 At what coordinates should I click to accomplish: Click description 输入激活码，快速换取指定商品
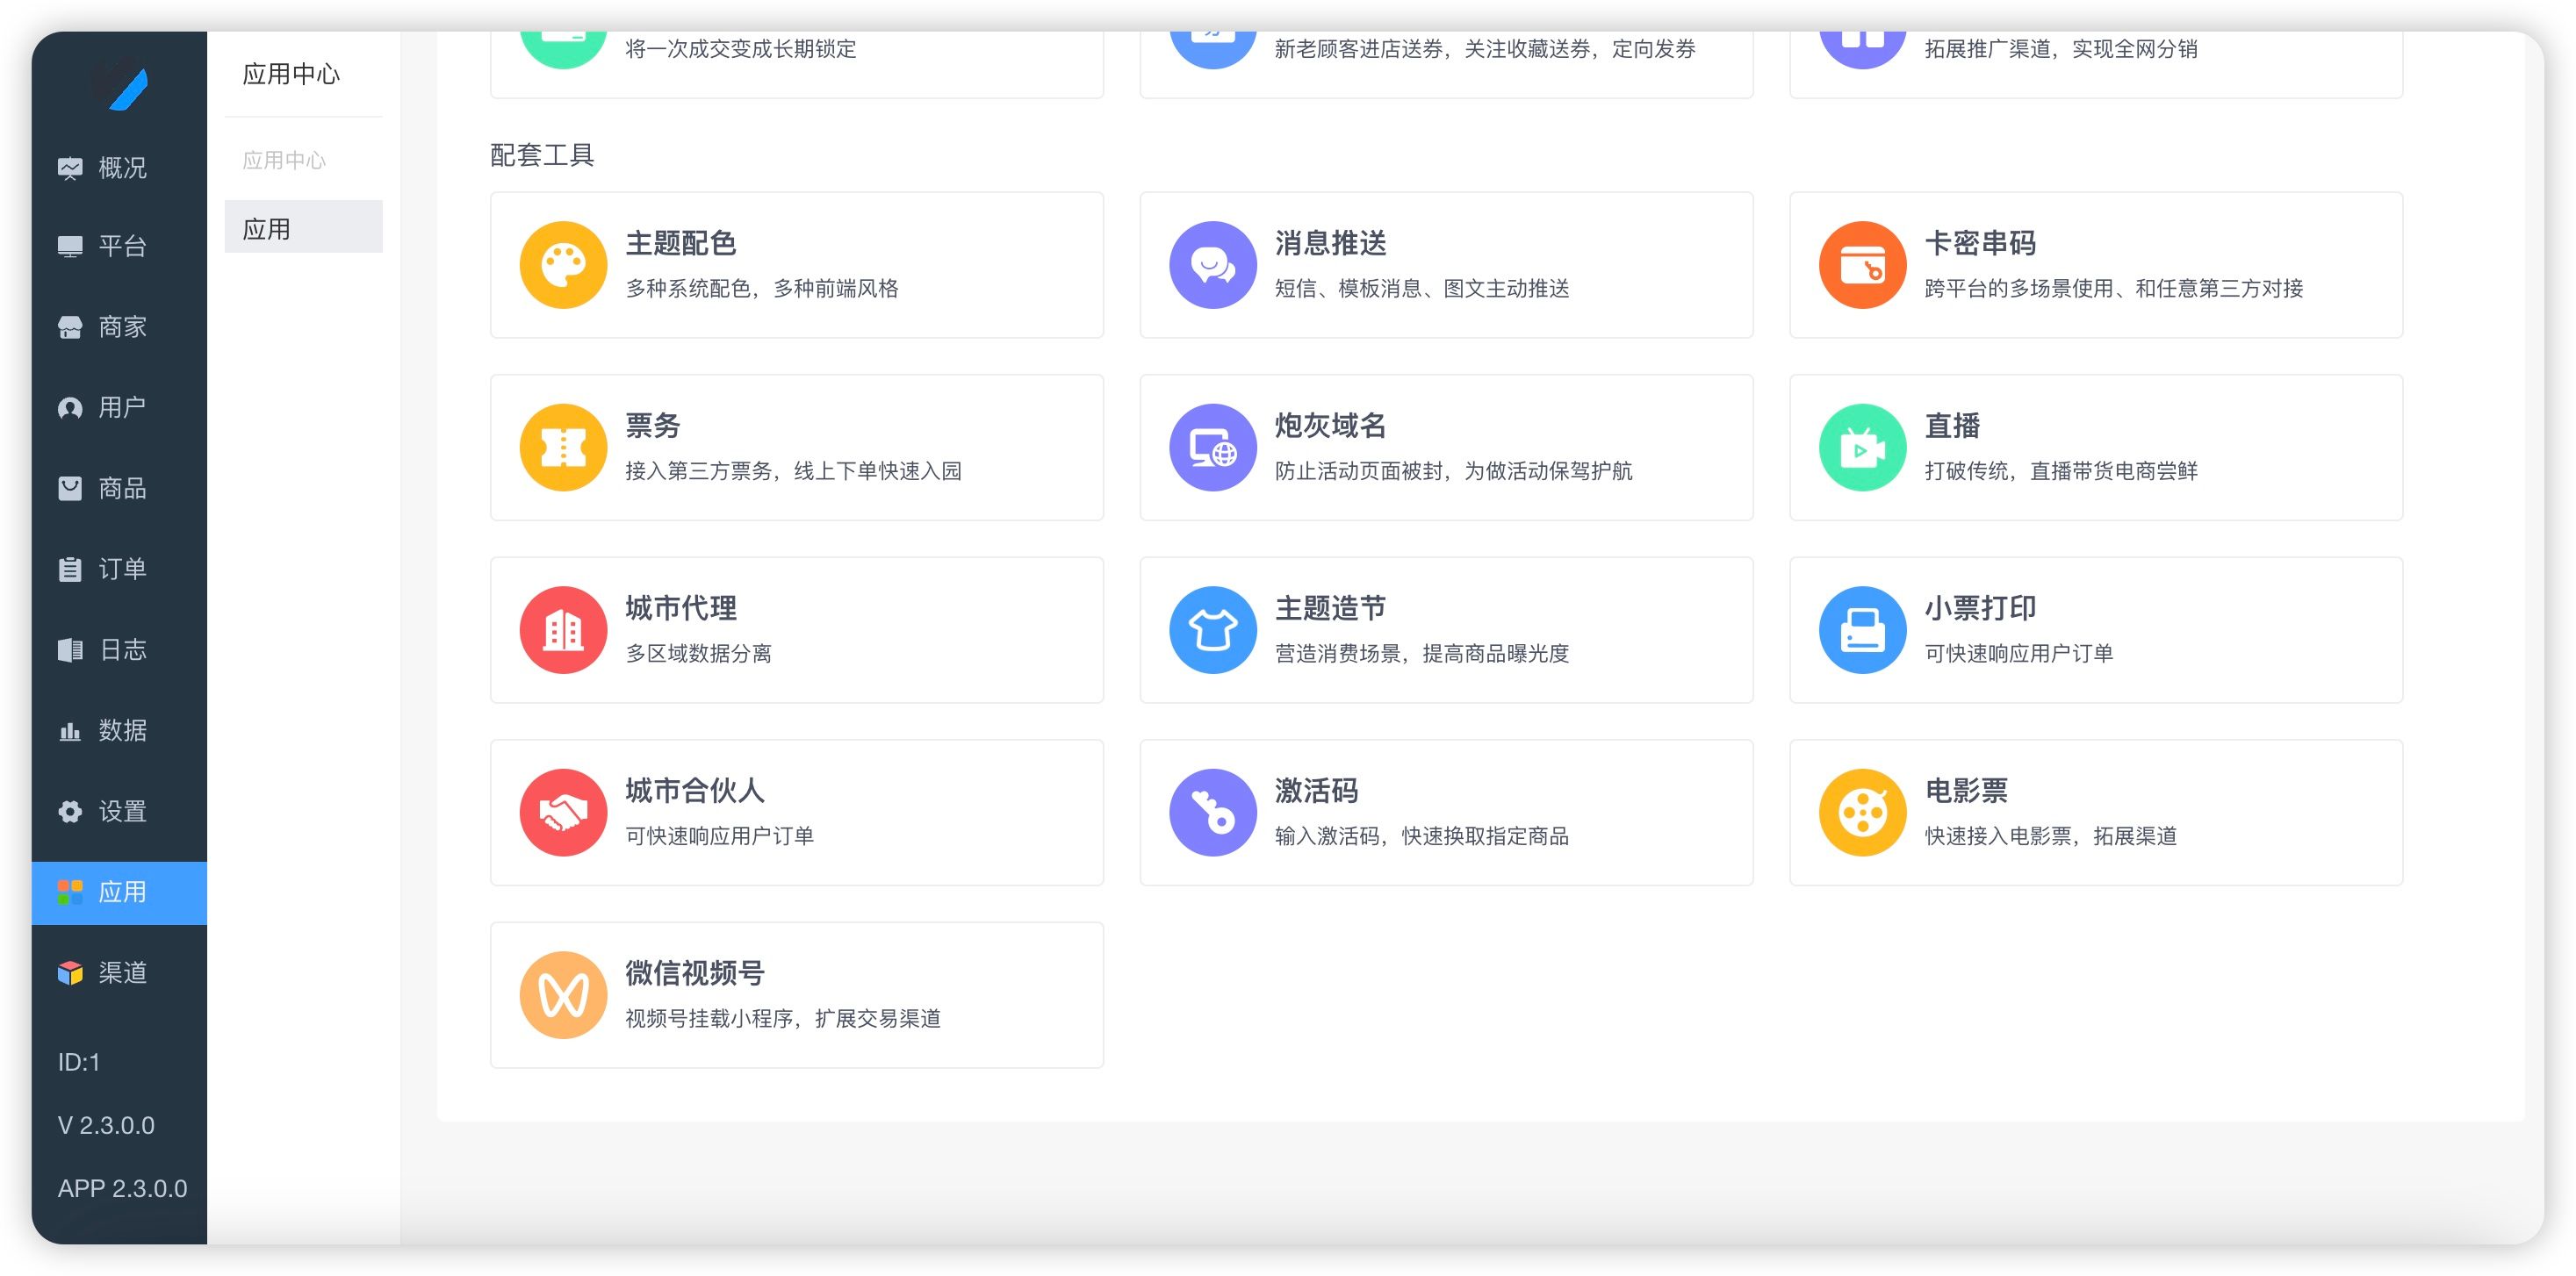(x=1421, y=836)
